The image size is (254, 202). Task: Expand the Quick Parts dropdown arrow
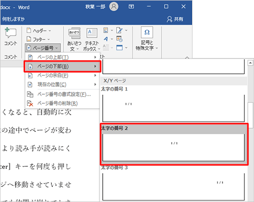pyautogui.click(x=112, y=31)
